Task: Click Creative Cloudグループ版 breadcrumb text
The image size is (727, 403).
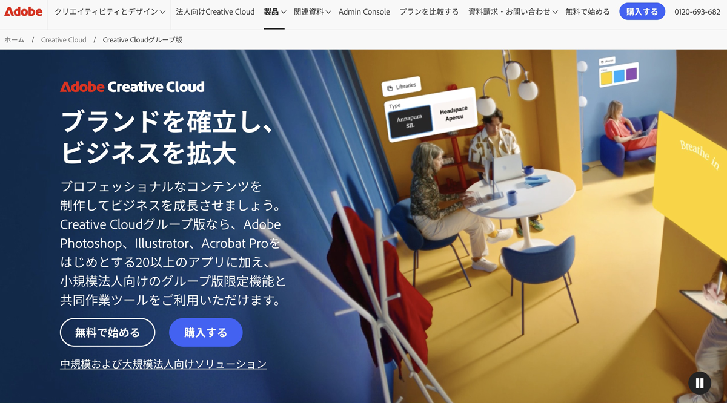Action: click(142, 39)
